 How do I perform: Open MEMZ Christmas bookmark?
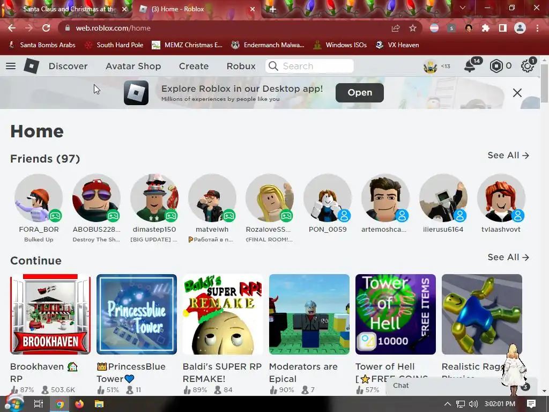click(187, 45)
